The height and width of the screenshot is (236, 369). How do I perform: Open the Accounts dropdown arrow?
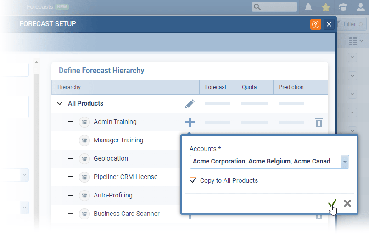coord(345,162)
